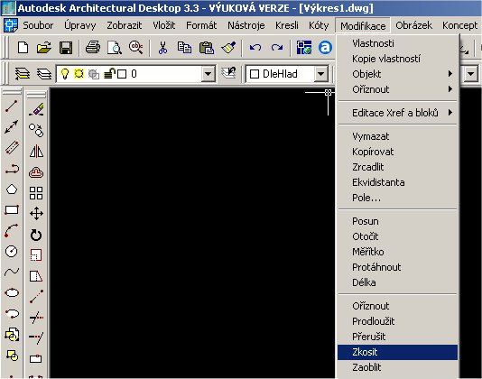Click the Erase tool icon
Screen dimensions: 482x379
coord(36,110)
